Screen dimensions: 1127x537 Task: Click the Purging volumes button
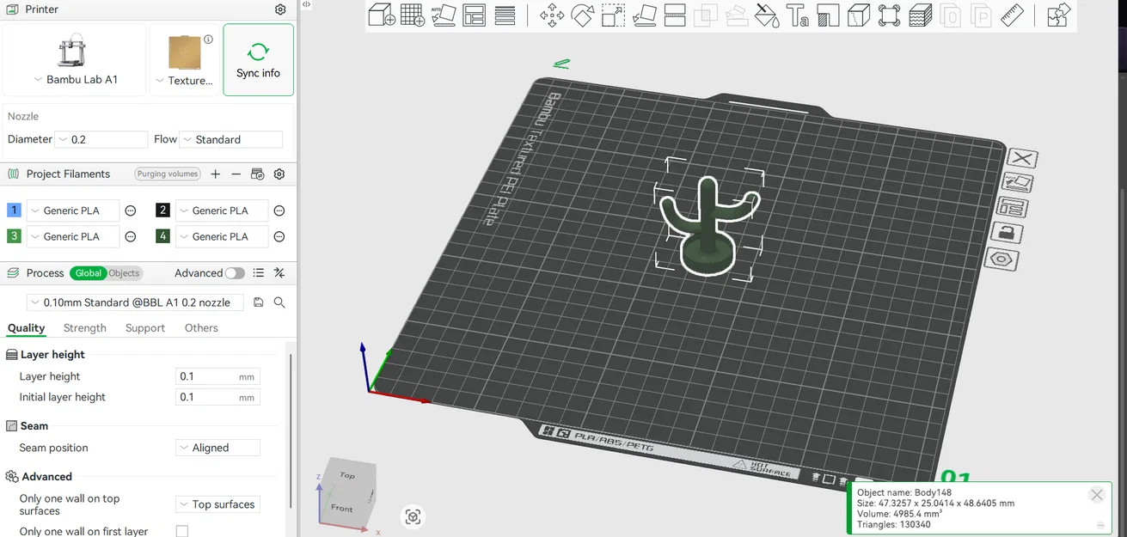coord(168,174)
